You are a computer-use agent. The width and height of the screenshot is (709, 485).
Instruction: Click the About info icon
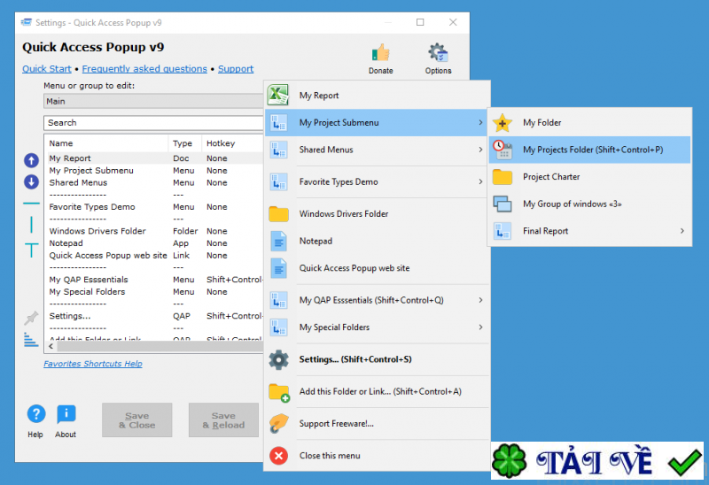(66, 414)
